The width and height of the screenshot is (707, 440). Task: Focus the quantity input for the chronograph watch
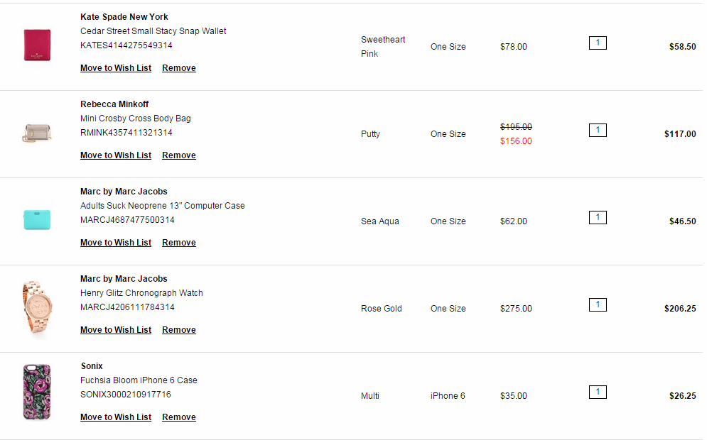[598, 305]
